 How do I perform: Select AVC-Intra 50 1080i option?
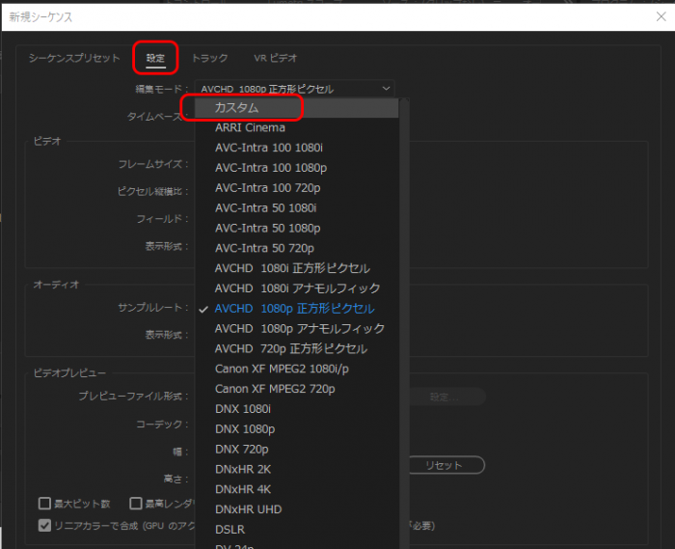[296, 208]
